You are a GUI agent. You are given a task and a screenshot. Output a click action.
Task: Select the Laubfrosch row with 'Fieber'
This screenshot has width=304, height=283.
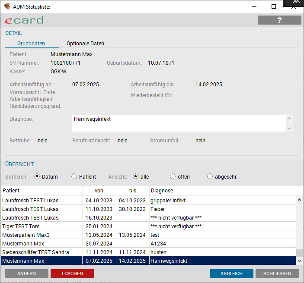(x=148, y=209)
